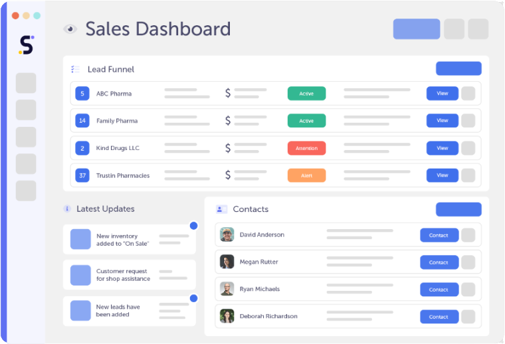Click the blue notification dot on New inventory card

193,226
